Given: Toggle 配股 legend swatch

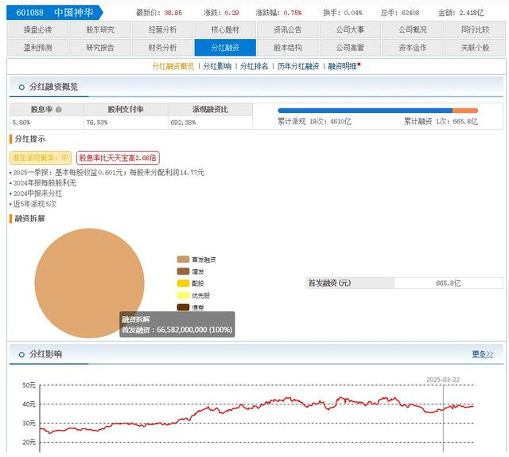Looking at the screenshot, I should coord(183,283).
